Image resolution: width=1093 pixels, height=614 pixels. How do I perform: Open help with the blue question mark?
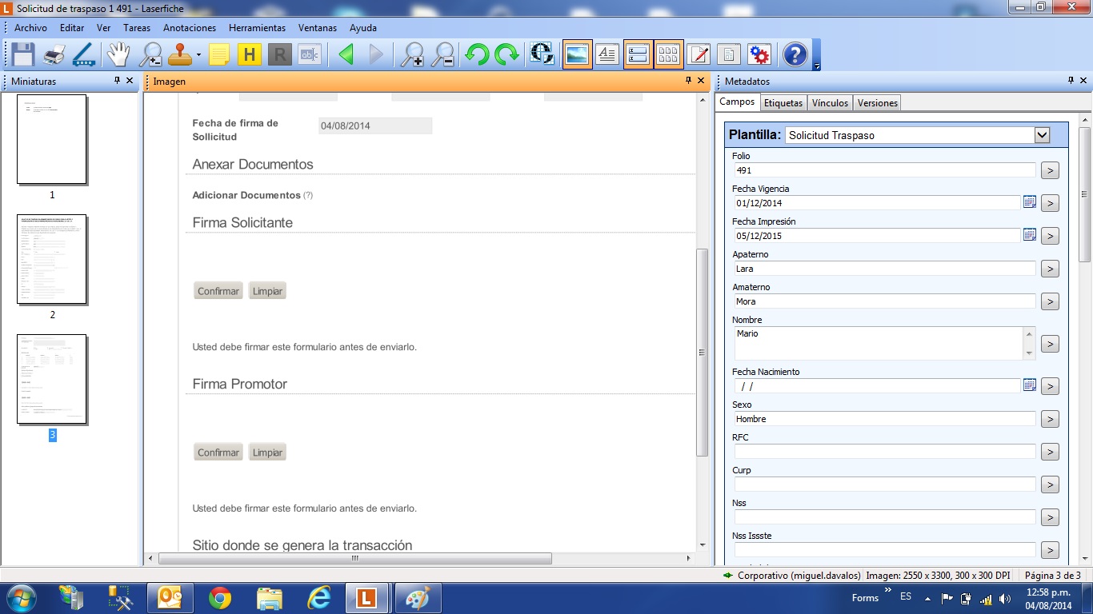pyautogui.click(x=795, y=54)
